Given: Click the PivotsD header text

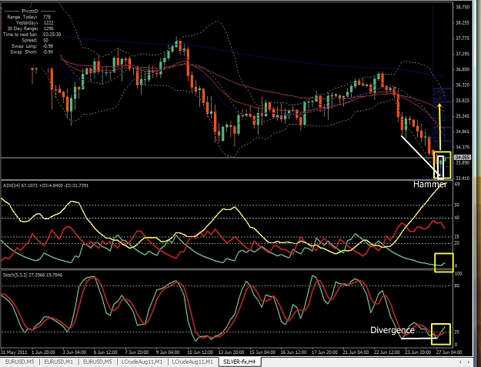Looking at the screenshot, I should (30, 11).
